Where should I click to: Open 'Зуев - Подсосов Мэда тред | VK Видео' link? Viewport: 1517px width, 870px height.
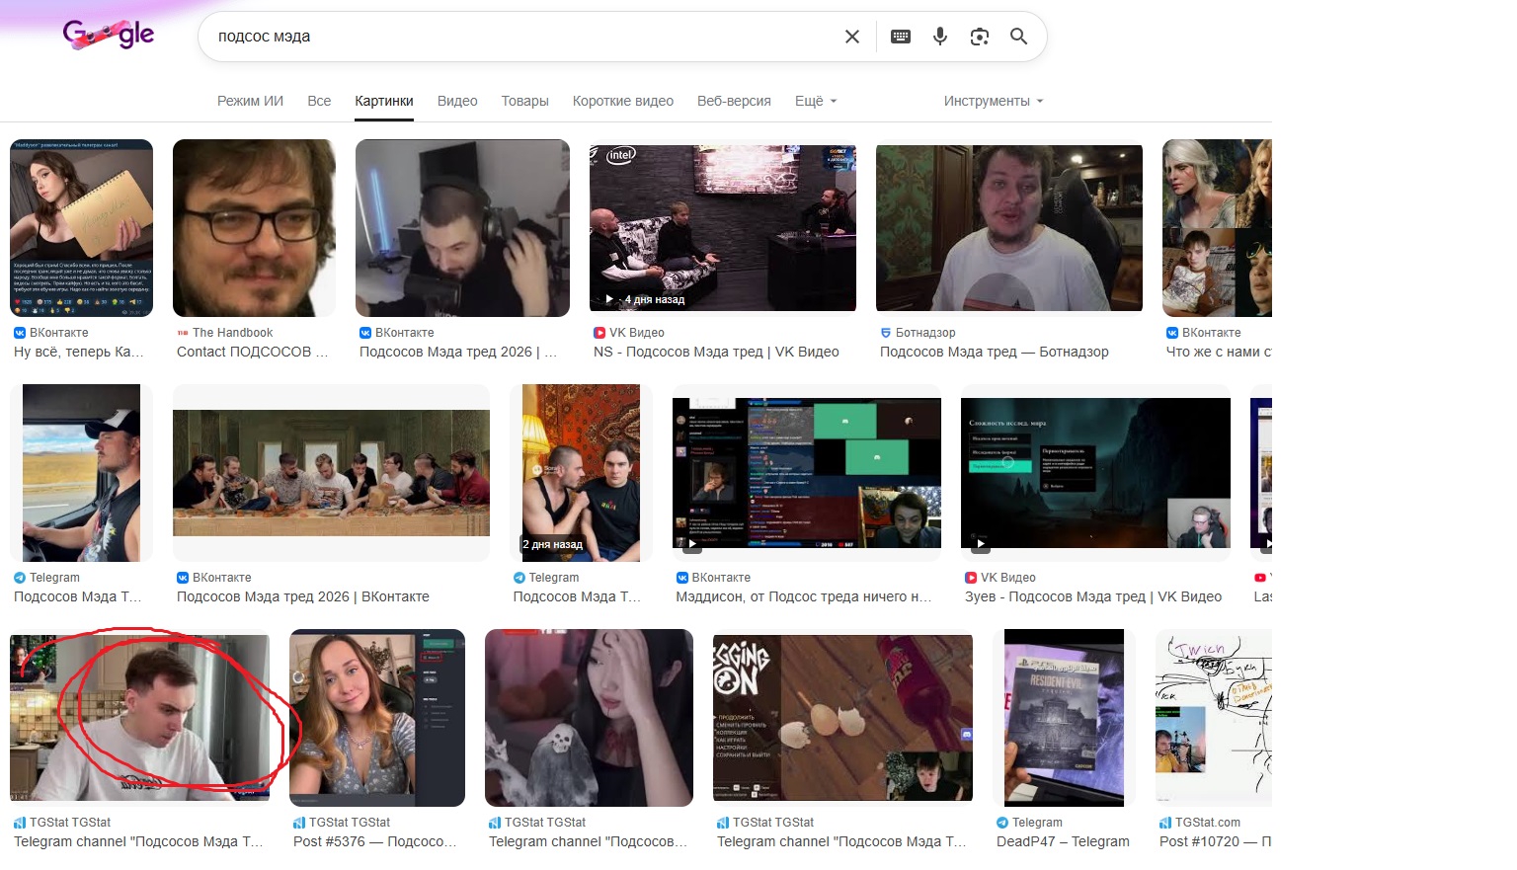[1093, 596]
